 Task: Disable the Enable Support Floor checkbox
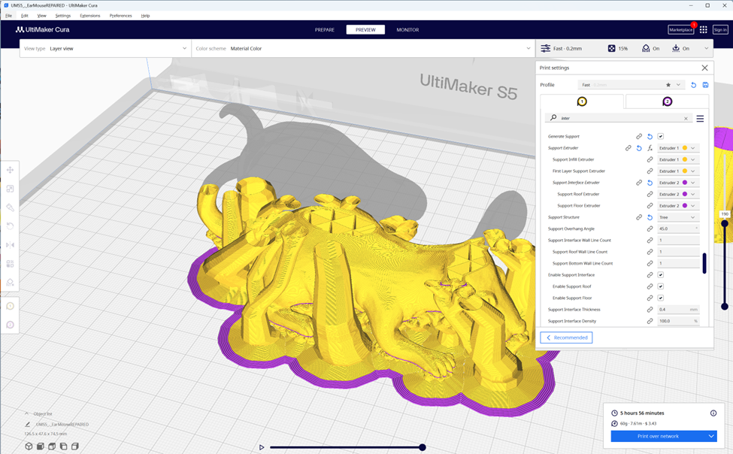point(661,298)
